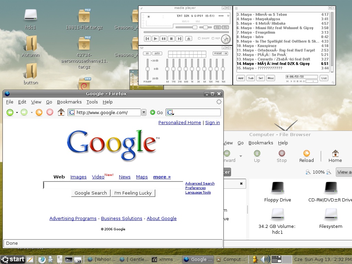Toggle the PL playlist button in the media player
This screenshot has height=264, width=352.
click(225, 27)
